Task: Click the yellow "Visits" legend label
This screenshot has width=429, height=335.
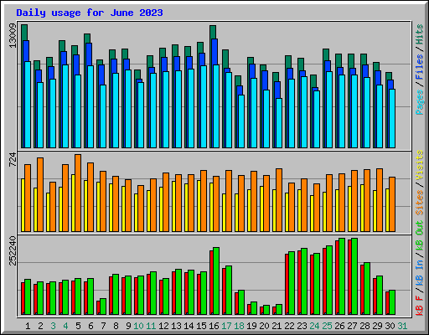Action: (x=419, y=165)
